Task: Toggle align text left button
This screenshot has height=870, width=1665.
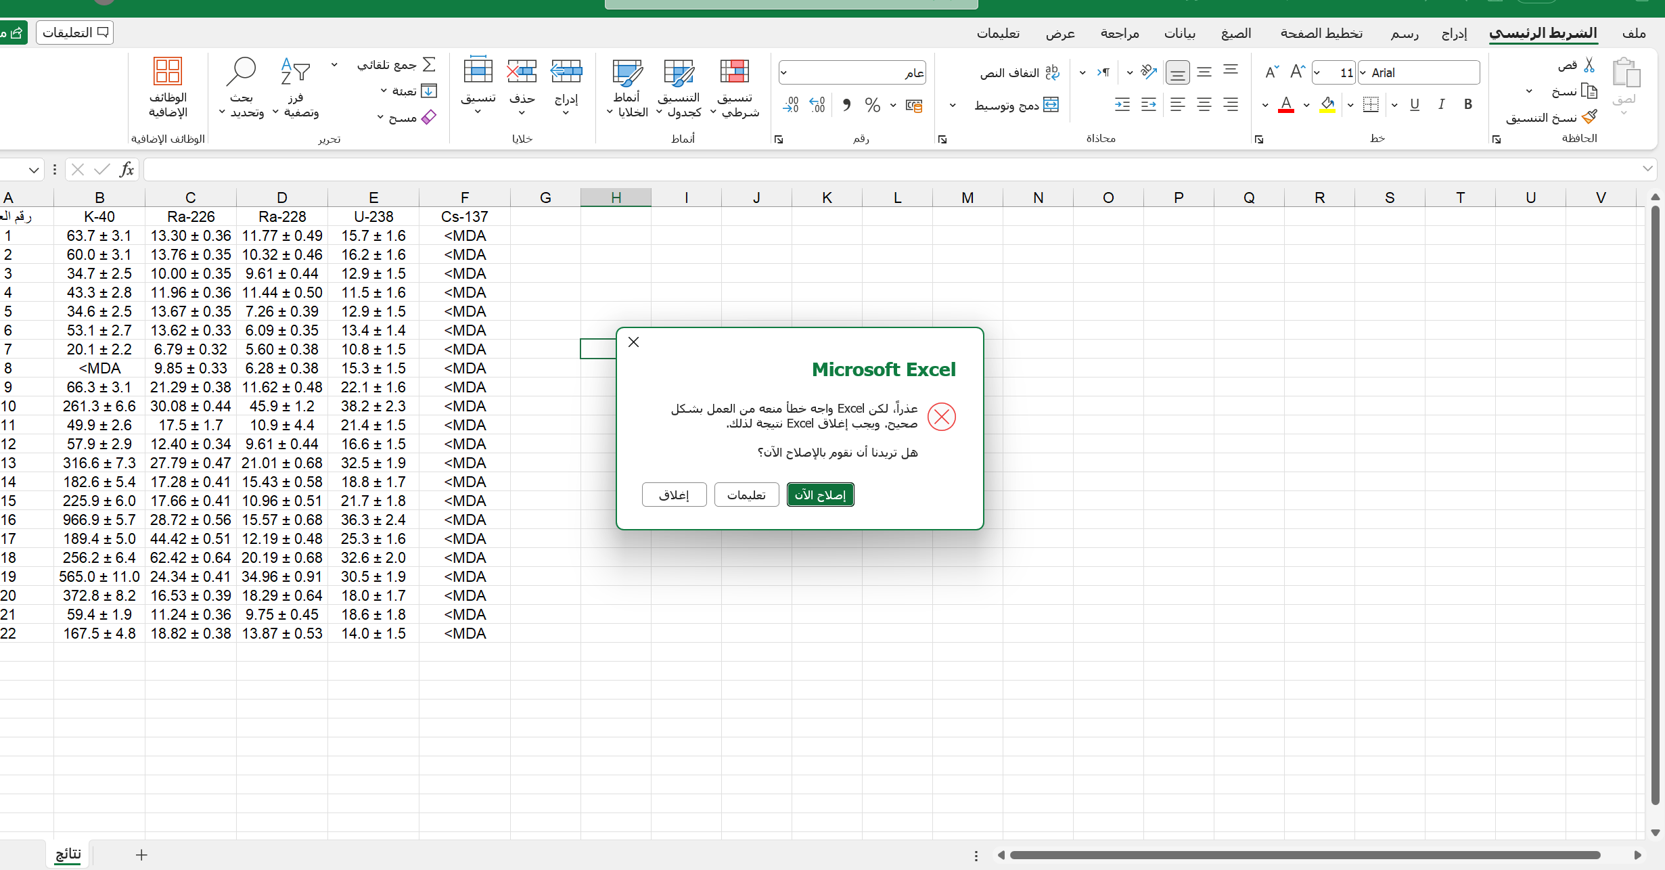Action: pos(1178,104)
